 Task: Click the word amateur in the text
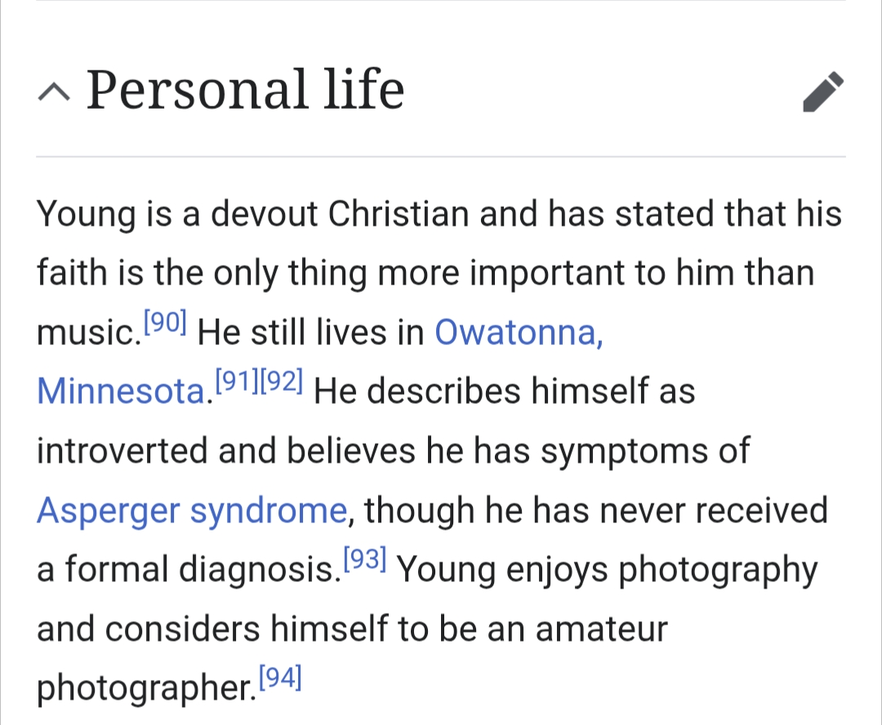[x=601, y=629]
